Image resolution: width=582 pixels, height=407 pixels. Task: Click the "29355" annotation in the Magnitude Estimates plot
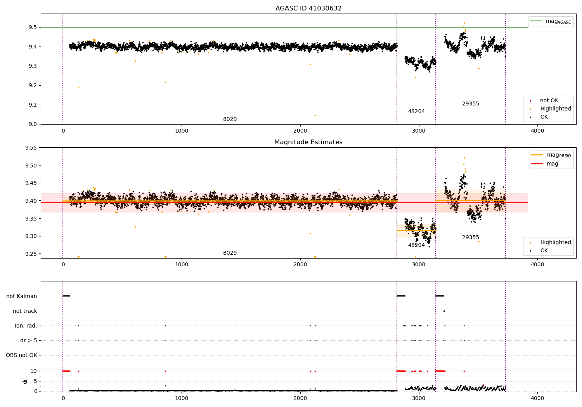(x=471, y=238)
